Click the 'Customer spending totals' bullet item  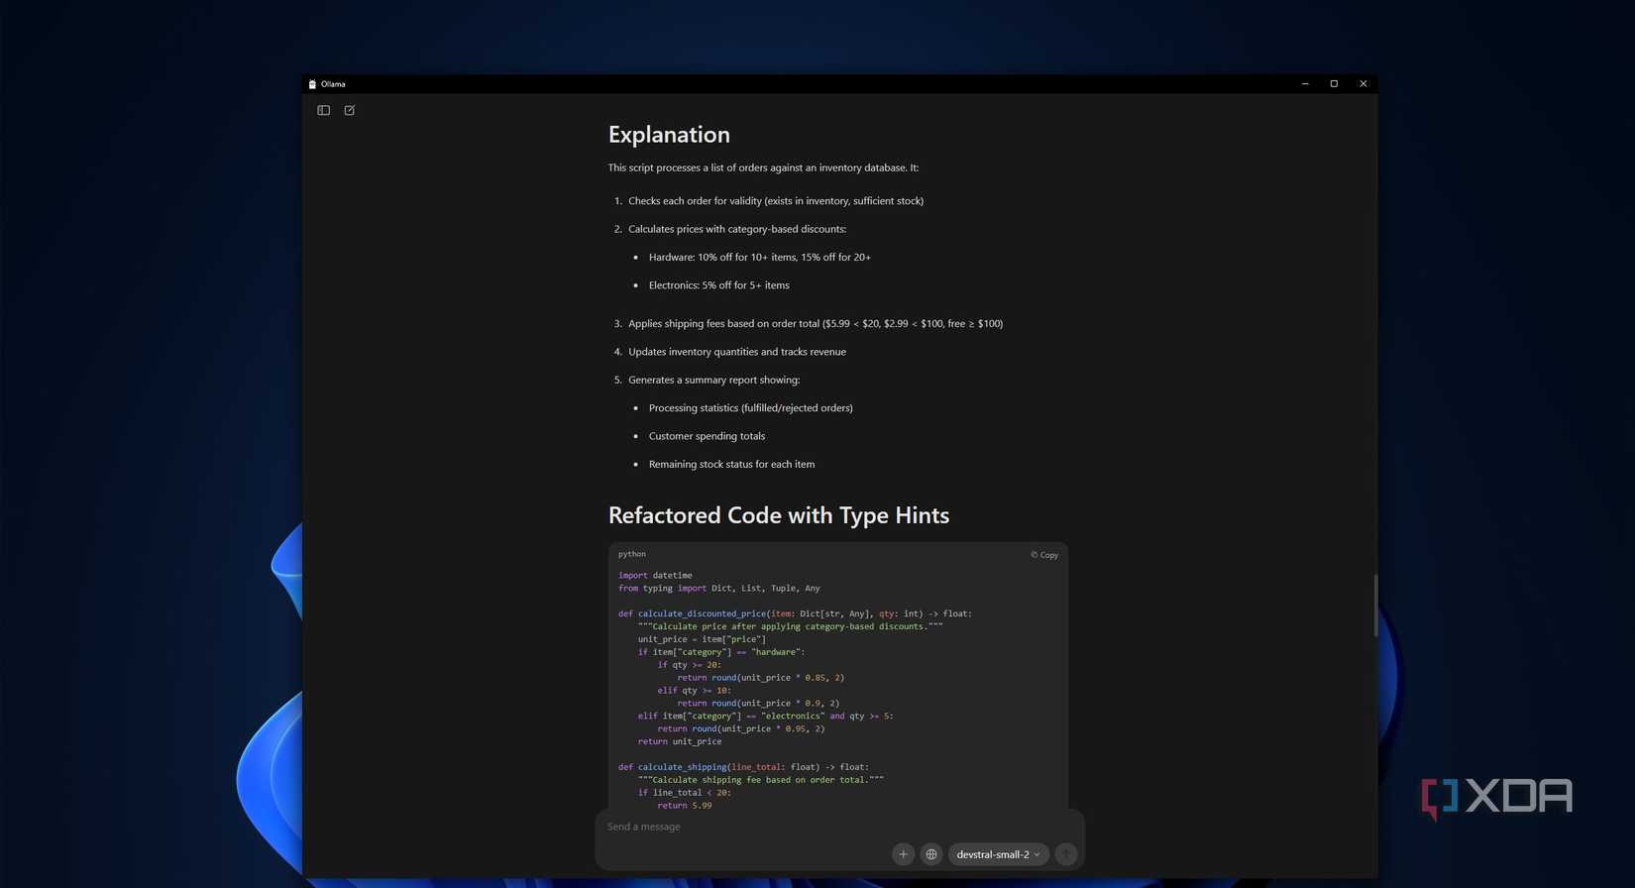(x=707, y=436)
